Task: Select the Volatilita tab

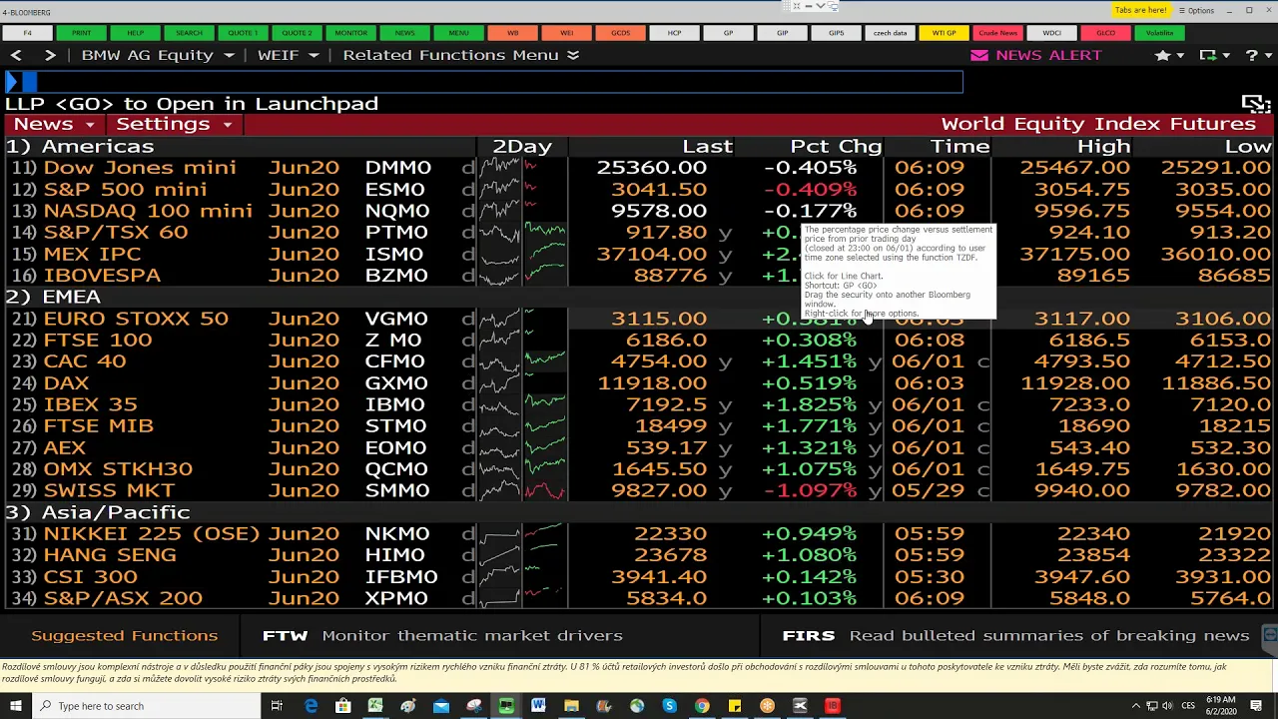Action: 1159,33
